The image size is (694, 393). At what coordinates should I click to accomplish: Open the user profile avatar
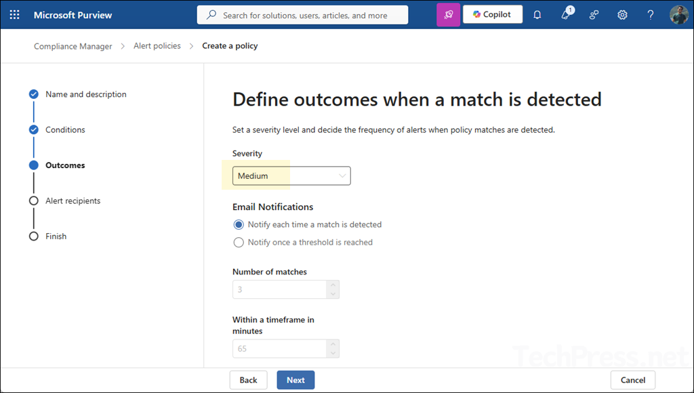click(678, 15)
